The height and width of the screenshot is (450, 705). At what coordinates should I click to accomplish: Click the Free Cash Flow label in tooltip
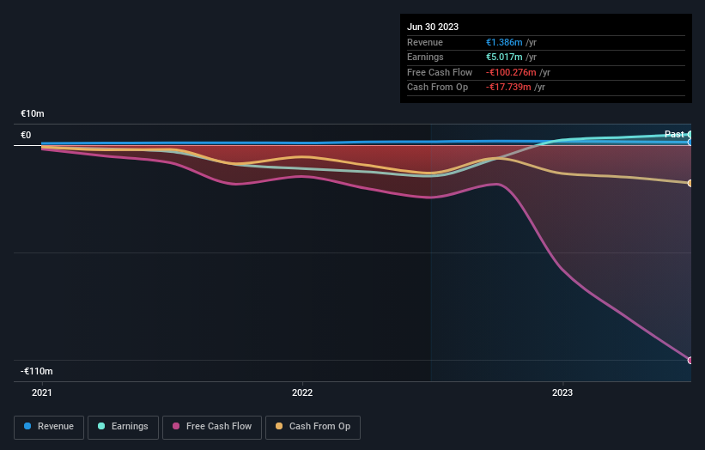coord(440,72)
